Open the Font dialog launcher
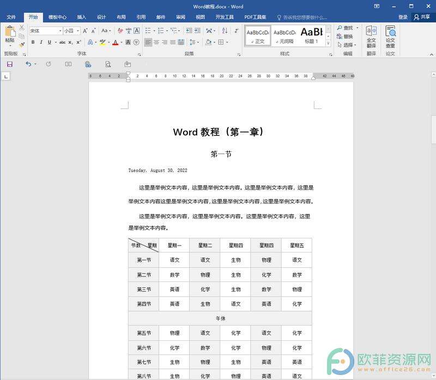436x380 pixels. [x=140, y=55]
